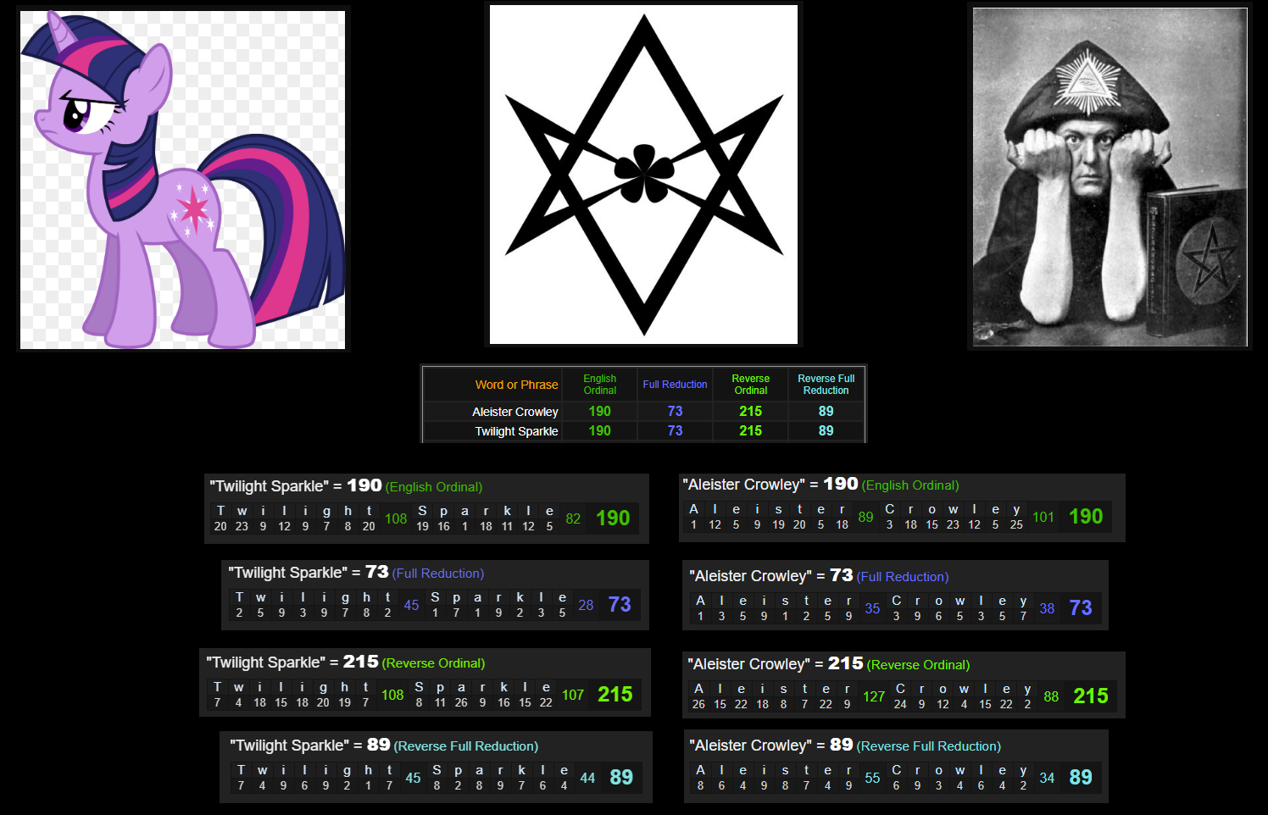Select subtotal 44 for "Sparkle" in Reverse Full Reduction breakdown
This screenshot has width=1268, height=815.
587,778
